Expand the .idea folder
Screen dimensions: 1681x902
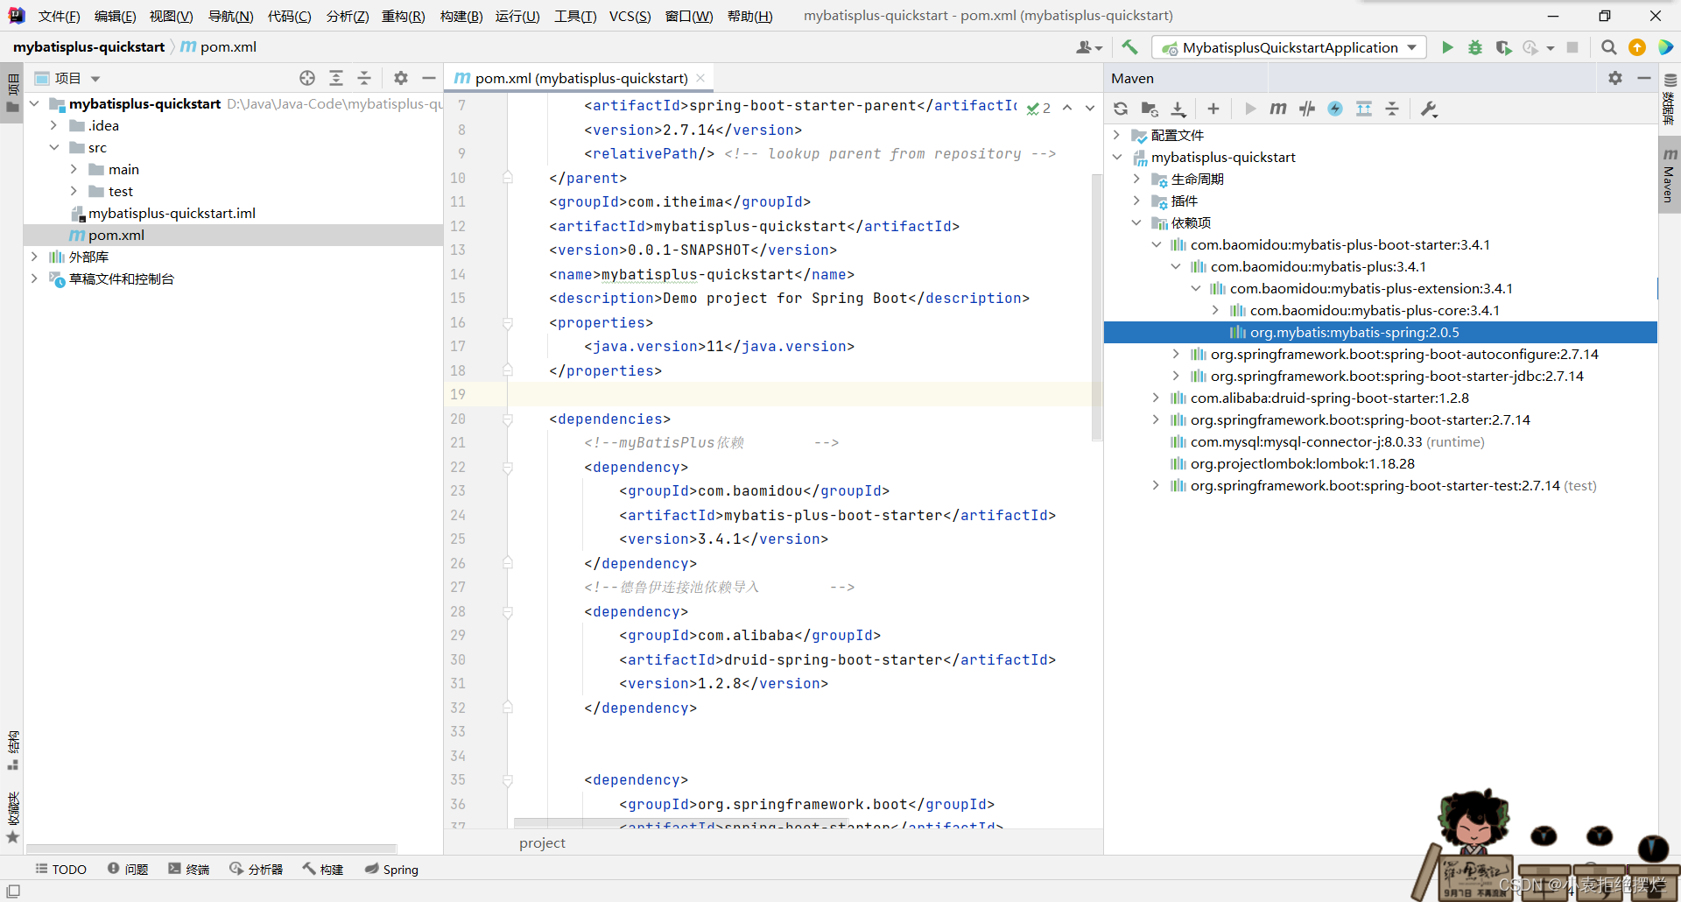54,125
